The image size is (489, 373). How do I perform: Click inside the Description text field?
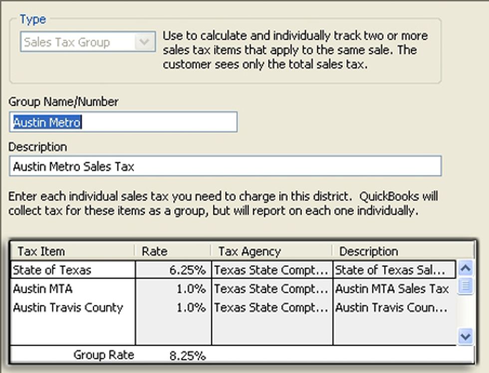(225, 166)
